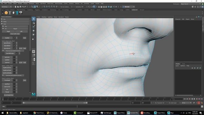The image size is (204, 115).
Task: Click the Go to Build Pose button
Action: tap(9, 95)
